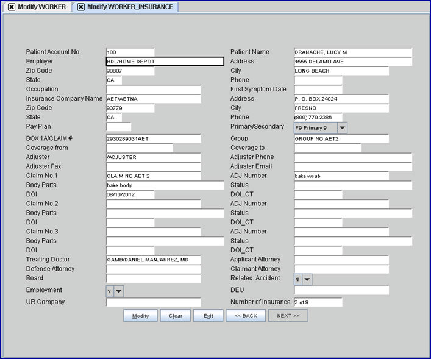431x359 pixels.
Task: Edit the Employer field HDL/HOME DEPOT
Action: coord(165,62)
